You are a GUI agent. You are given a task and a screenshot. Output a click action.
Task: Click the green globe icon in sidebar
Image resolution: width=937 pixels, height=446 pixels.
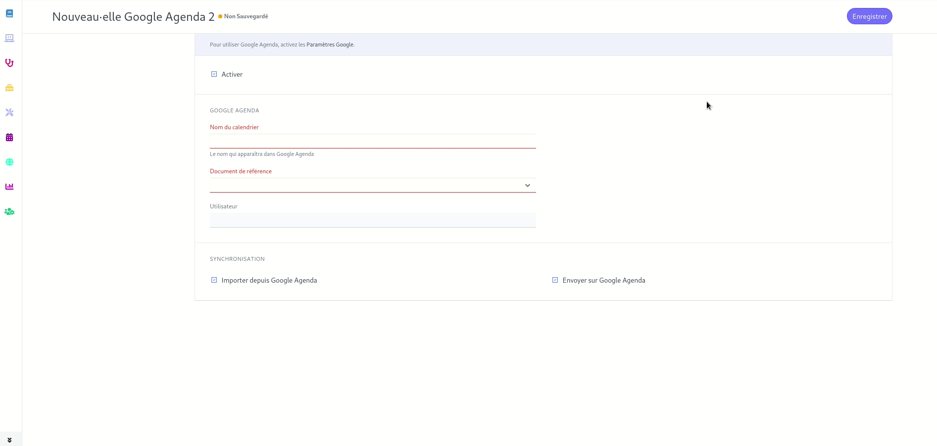[x=9, y=162]
